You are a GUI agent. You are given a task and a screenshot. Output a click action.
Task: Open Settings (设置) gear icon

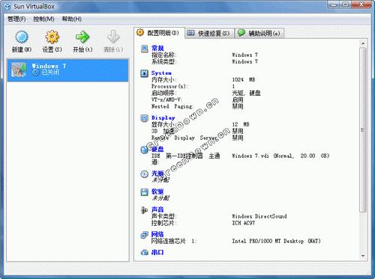(x=52, y=37)
